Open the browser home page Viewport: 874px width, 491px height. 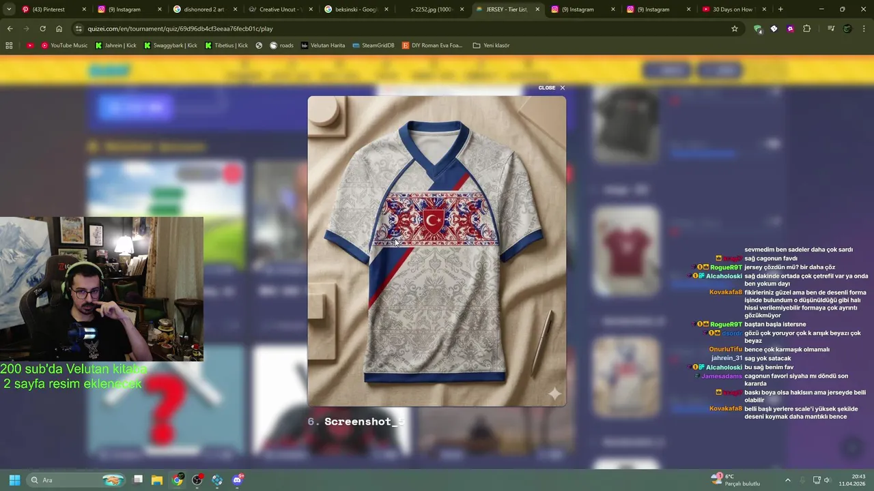click(59, 29)
